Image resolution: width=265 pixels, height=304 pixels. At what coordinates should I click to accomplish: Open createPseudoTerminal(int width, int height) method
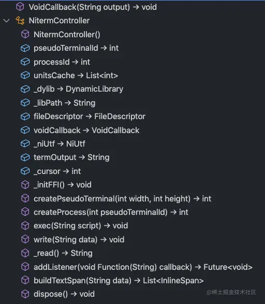pyautogui.click(x=123, y=199)
